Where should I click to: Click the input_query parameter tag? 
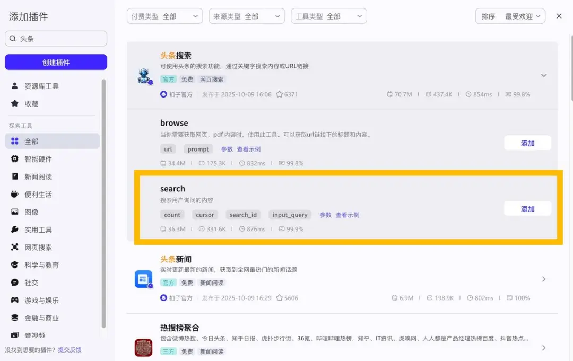[x=290, y=215]
